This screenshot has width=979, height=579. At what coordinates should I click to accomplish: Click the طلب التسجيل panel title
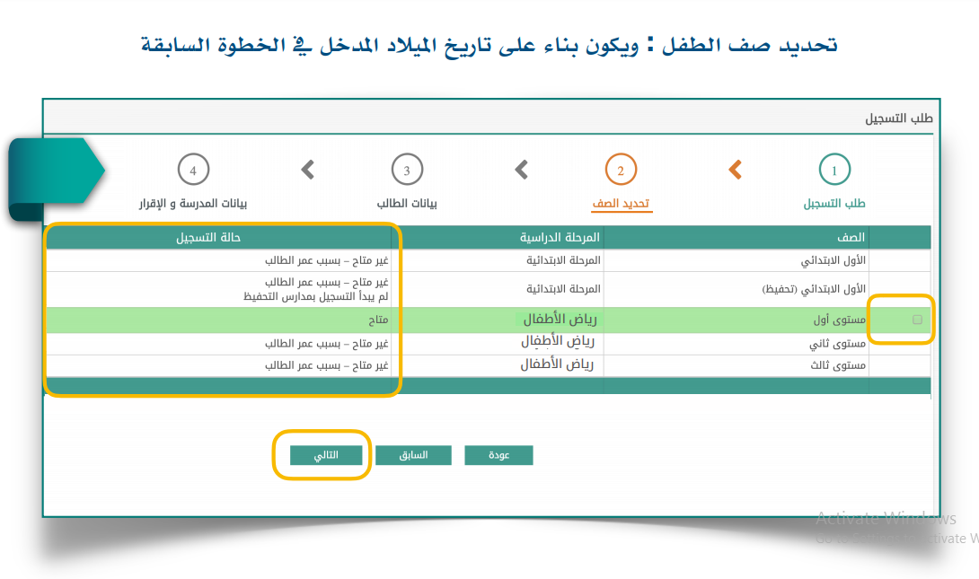(898, 118)
